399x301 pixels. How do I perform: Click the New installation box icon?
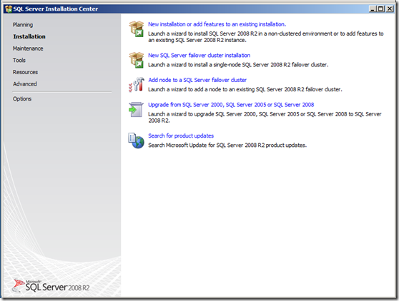coord(137,29)
